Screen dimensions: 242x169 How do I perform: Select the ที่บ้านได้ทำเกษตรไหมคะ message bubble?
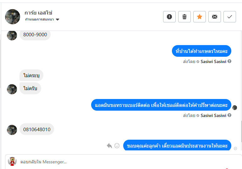[x=201, y=51]
